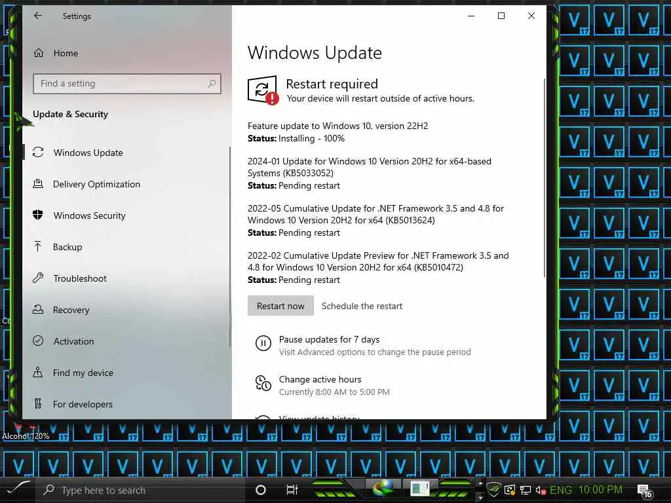Click the Schedule the restart link

(362, 306)
